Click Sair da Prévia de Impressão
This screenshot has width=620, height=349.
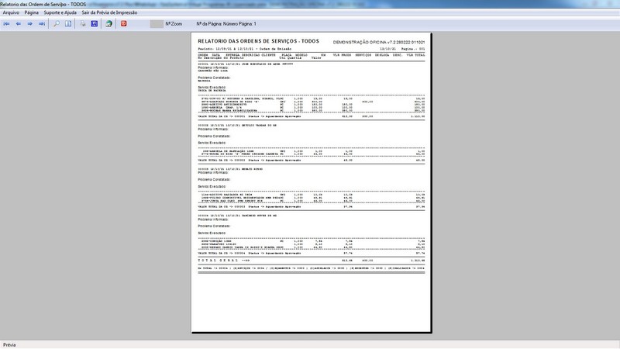point(109,12)
